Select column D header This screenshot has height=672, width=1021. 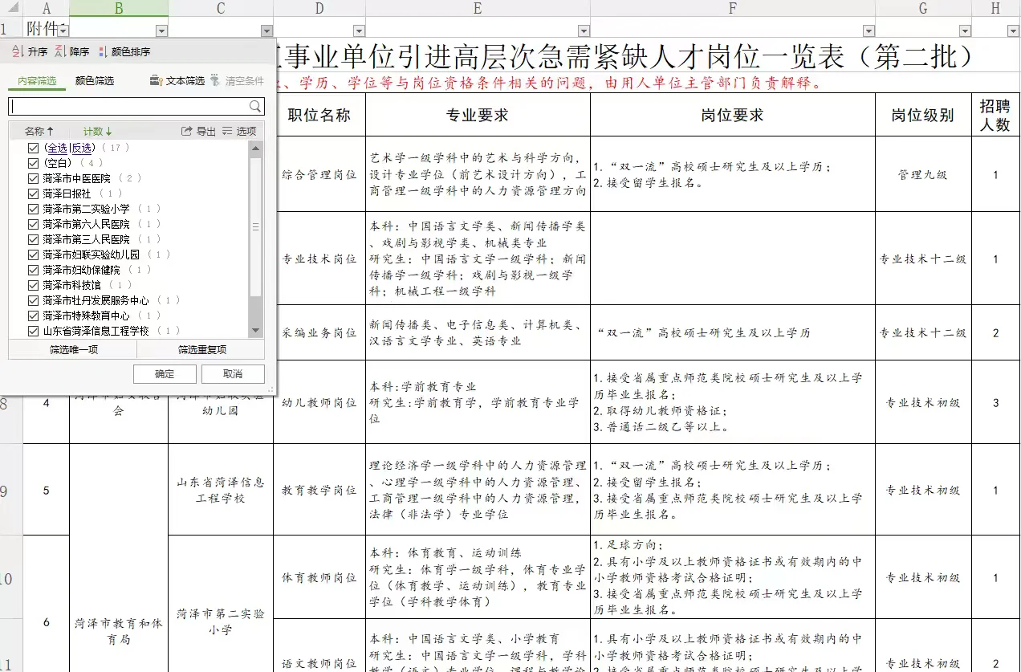coord(319,8)
